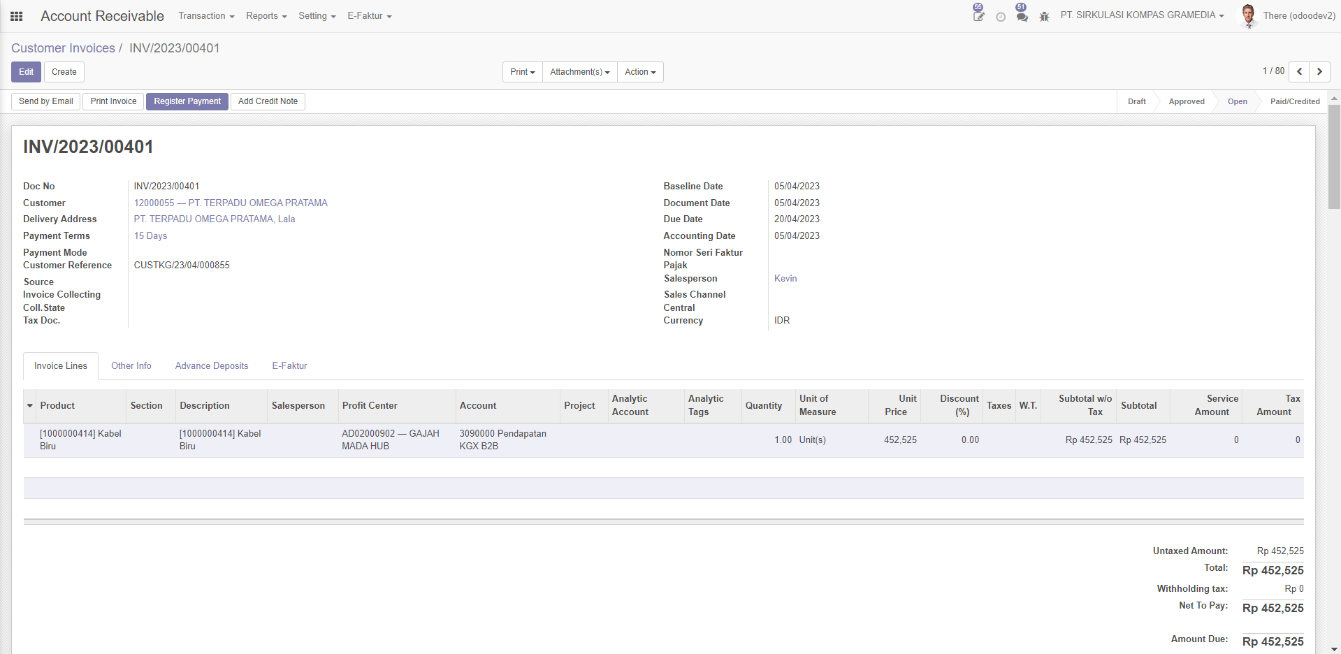Image resolution: width=1341 pixels, height=654 pixels.
Task: Open company switcher PT. SIRKULASI KOMPAS GRAMEDIA
Action: 1142,15
